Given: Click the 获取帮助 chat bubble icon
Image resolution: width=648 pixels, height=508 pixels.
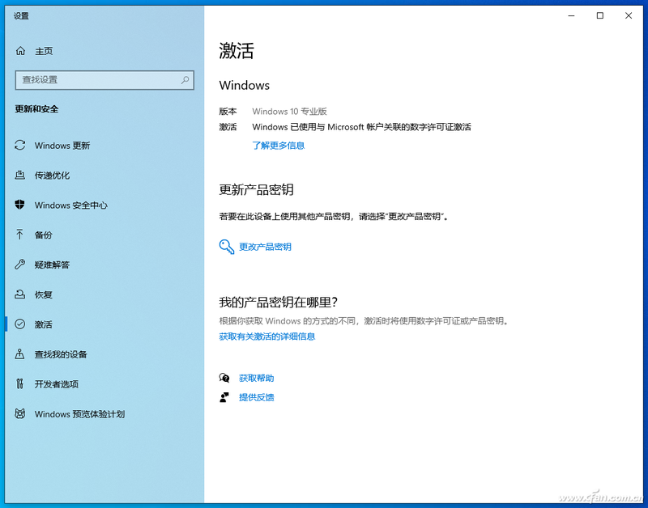Looking at the screenshot, I should tap(224, 378).
